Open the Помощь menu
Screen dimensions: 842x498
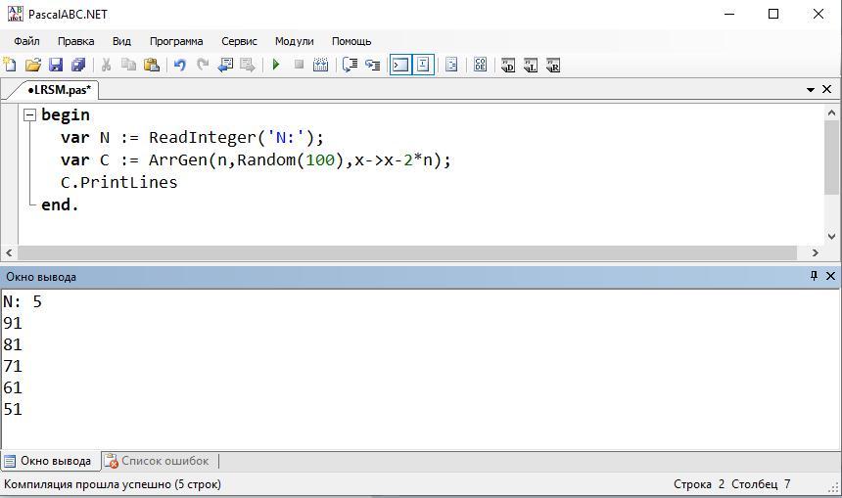pyautogui.click(x=351, y=41)
